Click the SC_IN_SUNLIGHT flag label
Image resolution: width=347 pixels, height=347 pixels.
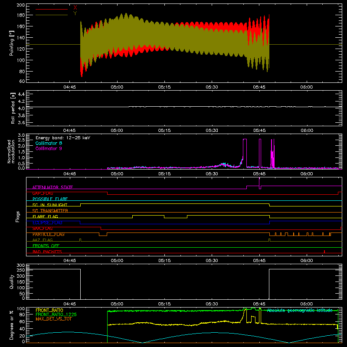[50, 205]
